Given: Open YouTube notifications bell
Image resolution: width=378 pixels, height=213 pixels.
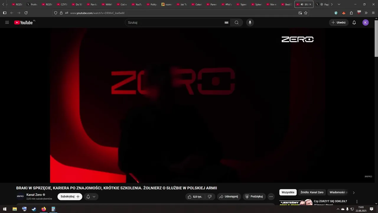Looking at the screenshot, I should (354, 22).
